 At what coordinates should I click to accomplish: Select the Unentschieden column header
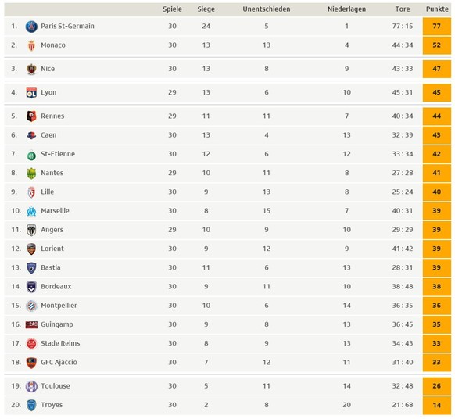point(267,9)
